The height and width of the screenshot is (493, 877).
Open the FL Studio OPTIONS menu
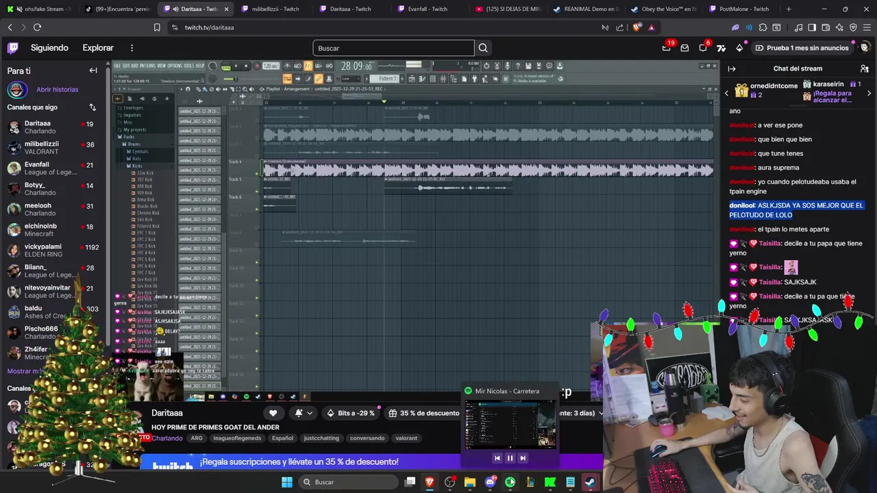tap(175, 66)
